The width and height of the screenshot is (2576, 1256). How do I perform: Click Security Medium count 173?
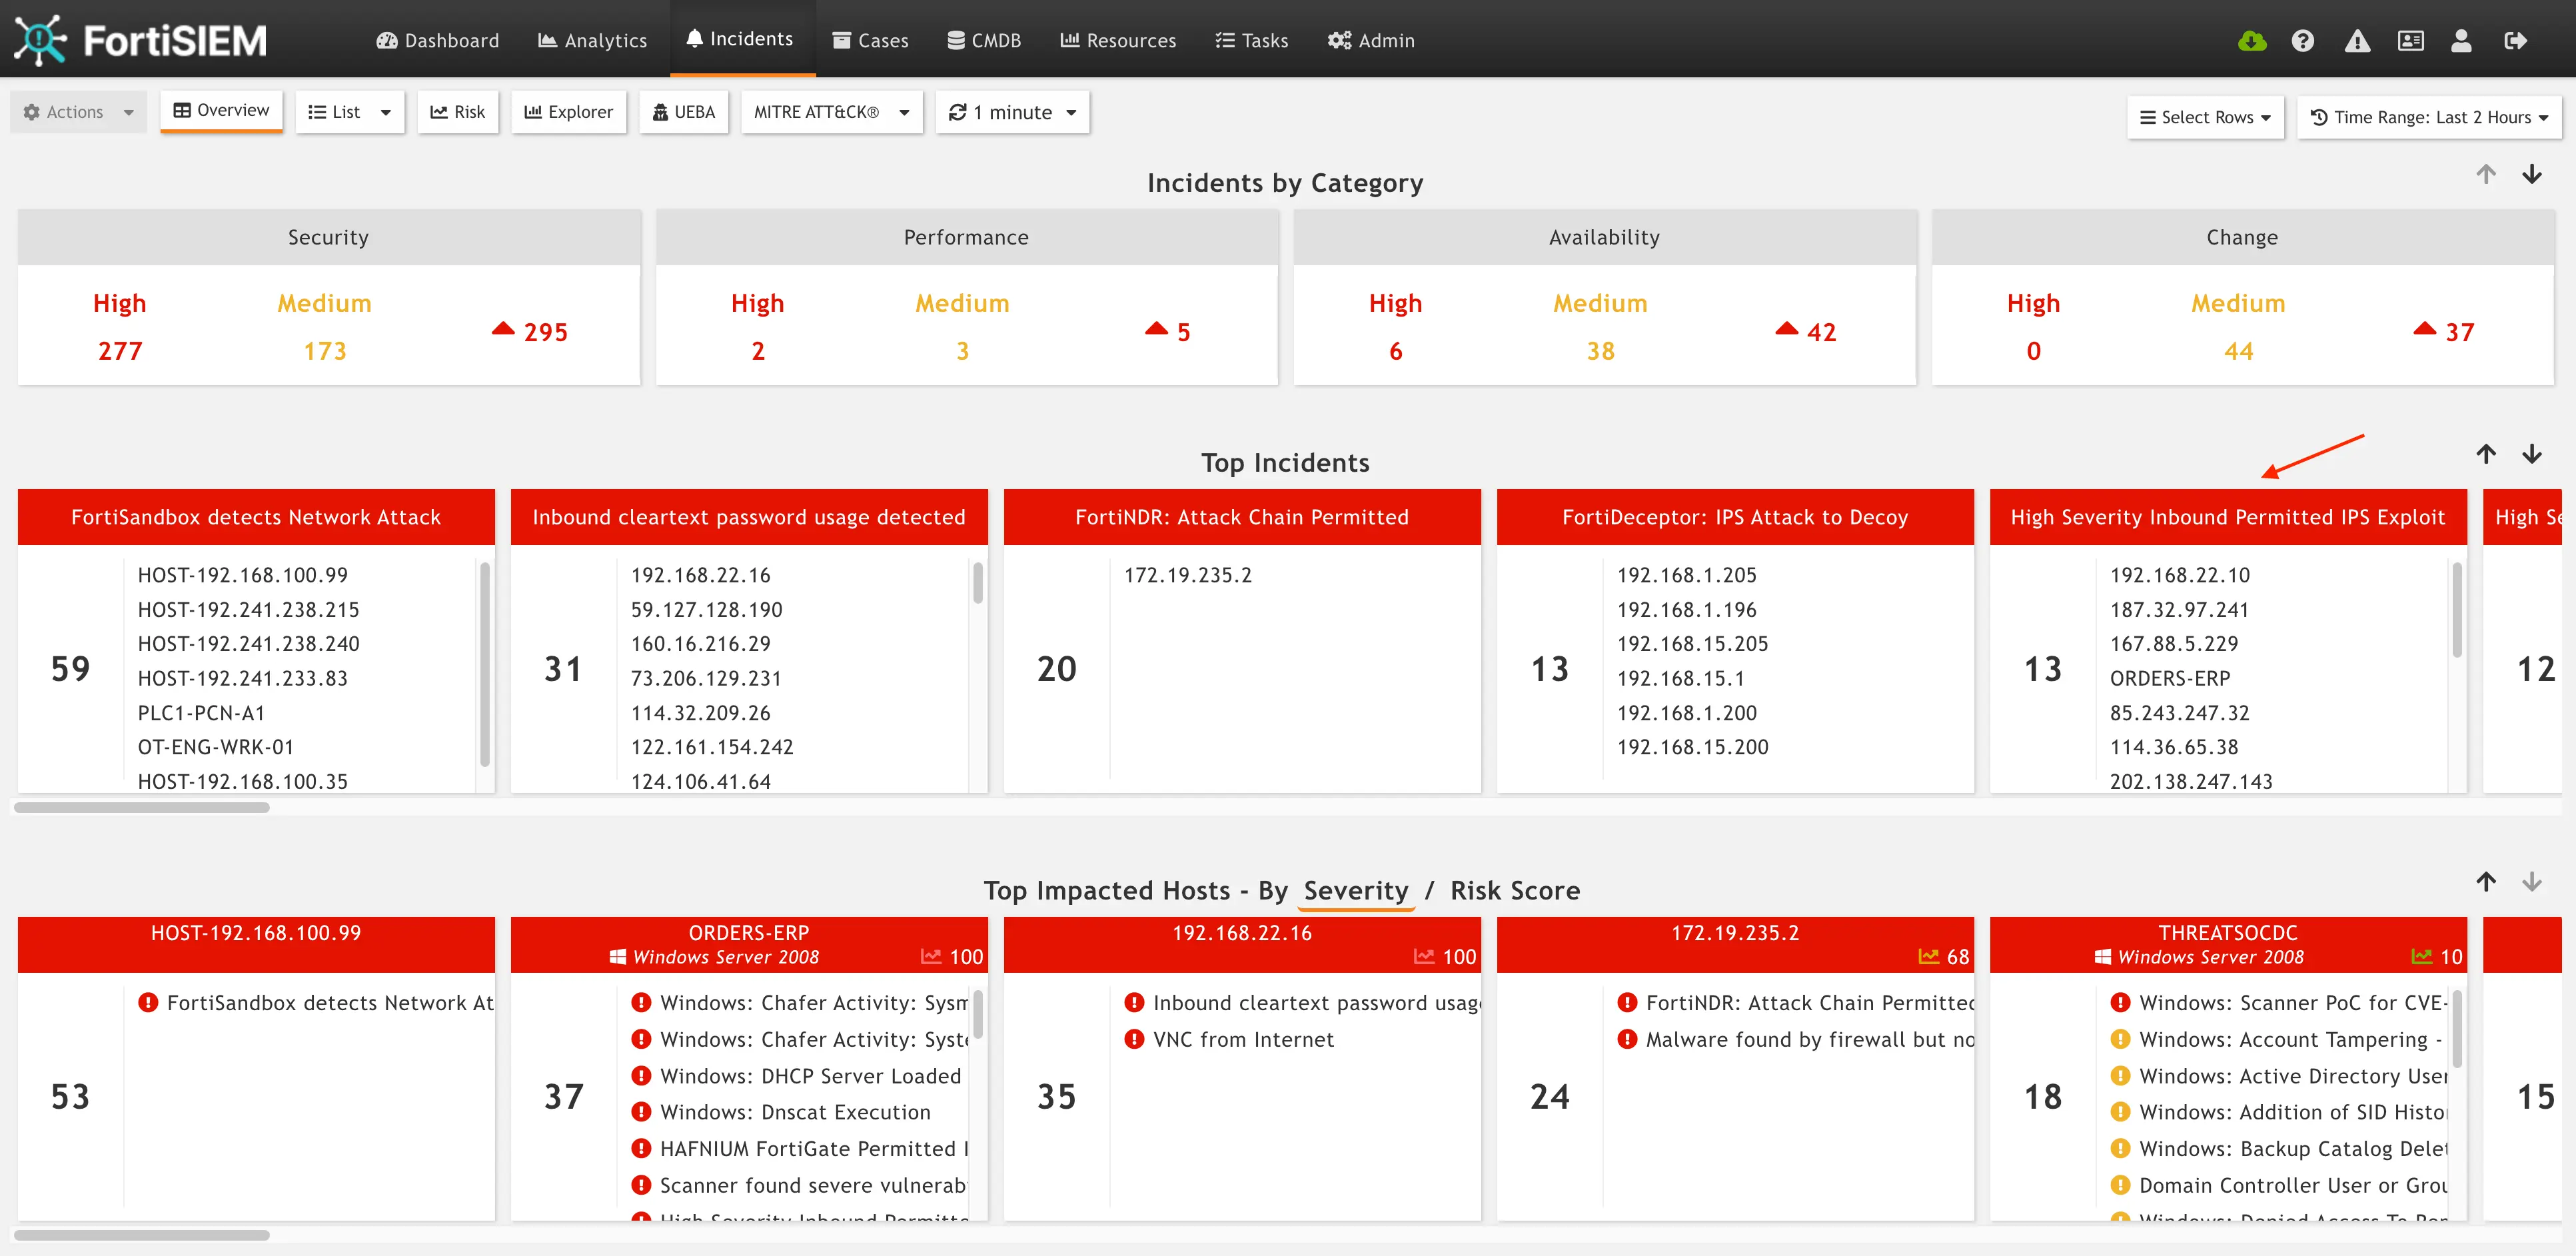pos(325,351)
